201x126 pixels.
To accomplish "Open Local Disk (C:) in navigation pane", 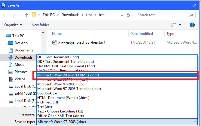I will (x=22, y=86).
